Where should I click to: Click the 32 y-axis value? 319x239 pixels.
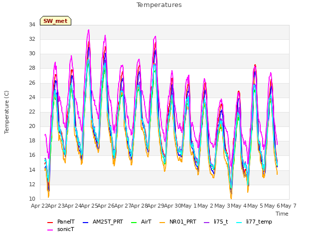click(32, 39)
